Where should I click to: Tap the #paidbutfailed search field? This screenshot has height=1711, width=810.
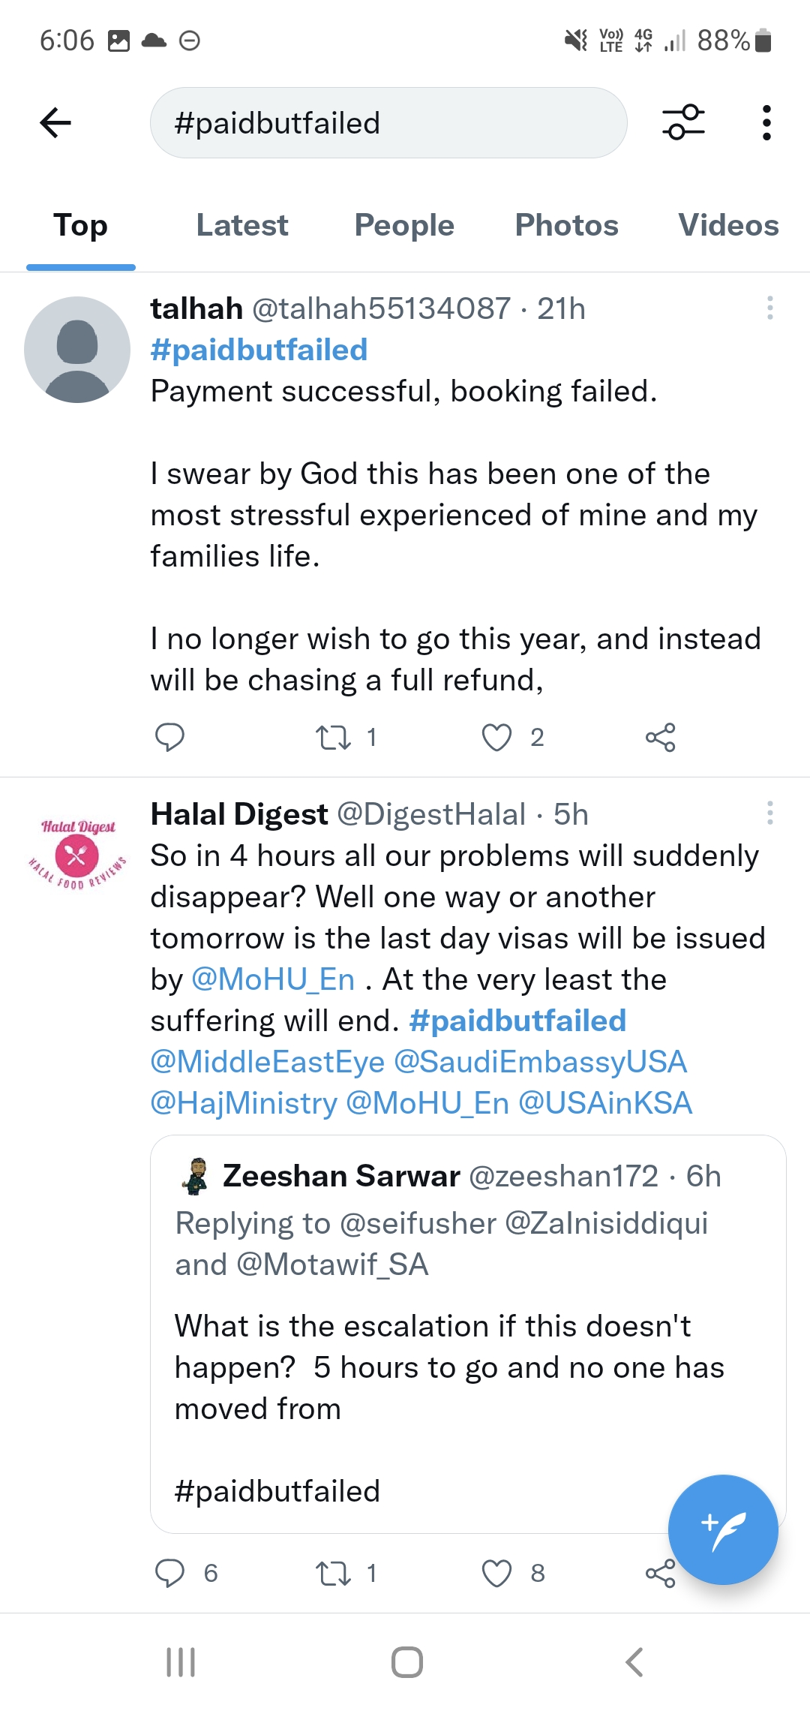tap(388, 123)
